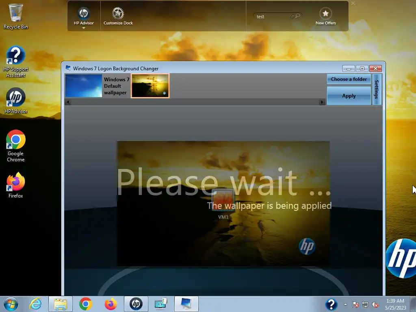The image size is (416, 312).
Task: Open the Windows Start menu orb
Action: 11,304
